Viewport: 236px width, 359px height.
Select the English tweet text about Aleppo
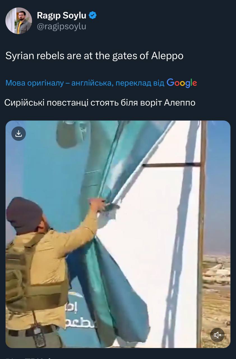click(94, 56)
